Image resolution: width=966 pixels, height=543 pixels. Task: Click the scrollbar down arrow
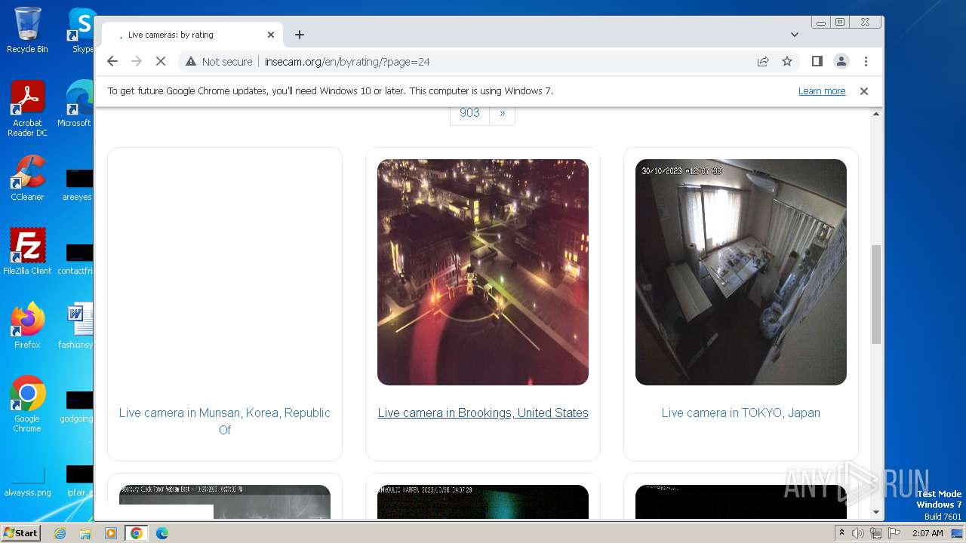point(876,512)
